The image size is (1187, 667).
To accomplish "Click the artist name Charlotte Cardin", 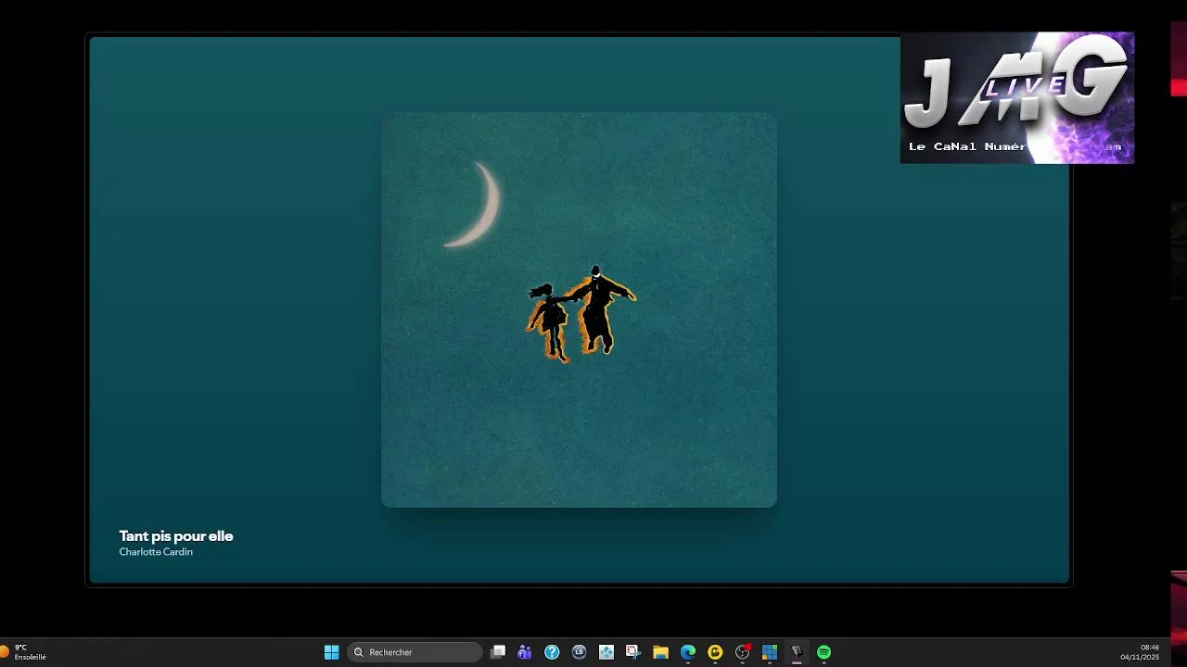I will click(x=156, y=552).
